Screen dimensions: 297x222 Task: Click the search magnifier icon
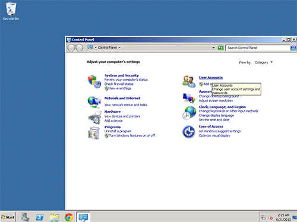pos(293,47)
